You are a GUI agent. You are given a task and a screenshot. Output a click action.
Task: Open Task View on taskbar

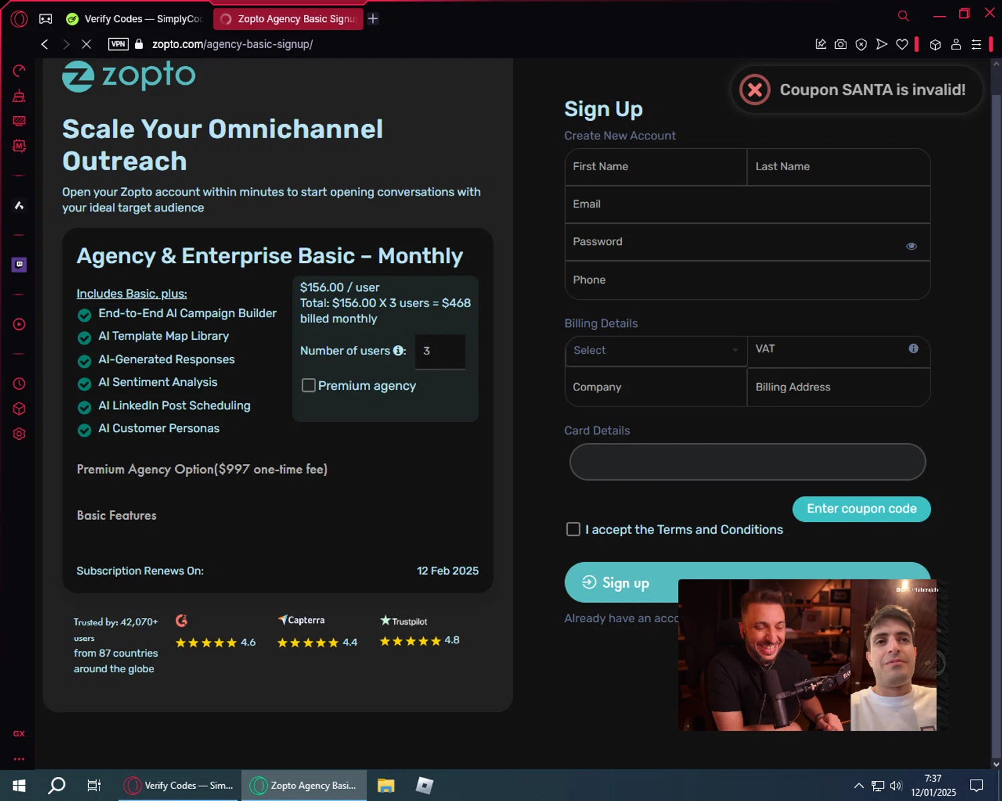point(94,786)
